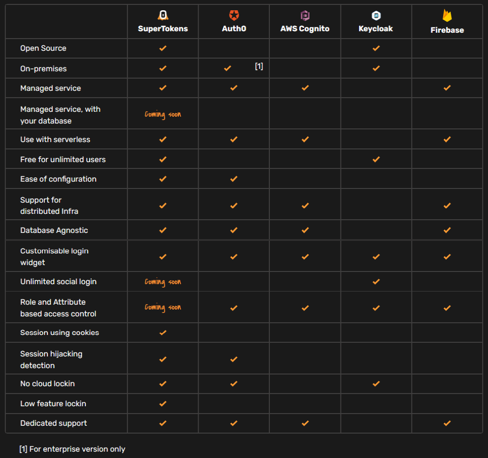The image size is (488, 458).
Task: Click the enterprise version only footnote text
Action: pyautogui.click(x=72, y=449)
